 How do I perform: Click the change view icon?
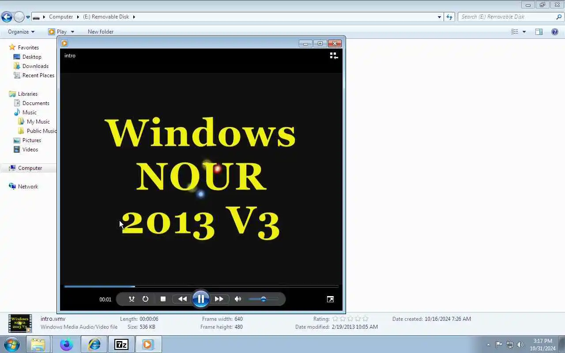pos(515,32)
